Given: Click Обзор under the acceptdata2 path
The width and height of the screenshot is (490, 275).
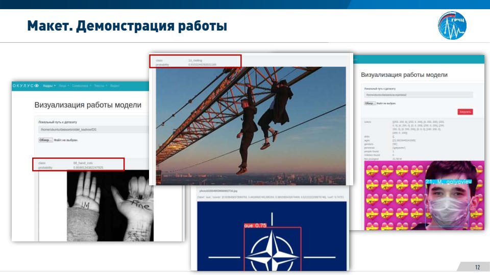Looking at the screenshot, I should point(370,103).
